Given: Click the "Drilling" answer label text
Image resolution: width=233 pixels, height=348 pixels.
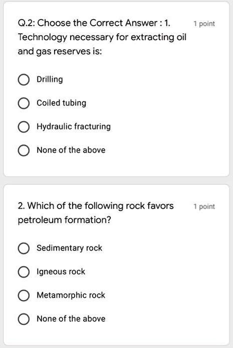Looking at the screenshot, I should pyautogui.click(x=50, y=79).
